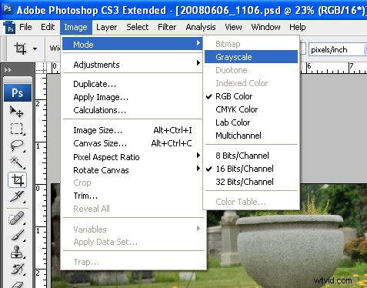Select the Spot Healing Brush tool
Screen dimensions: 367x288
pyautogui.click(x=17, y=218)
